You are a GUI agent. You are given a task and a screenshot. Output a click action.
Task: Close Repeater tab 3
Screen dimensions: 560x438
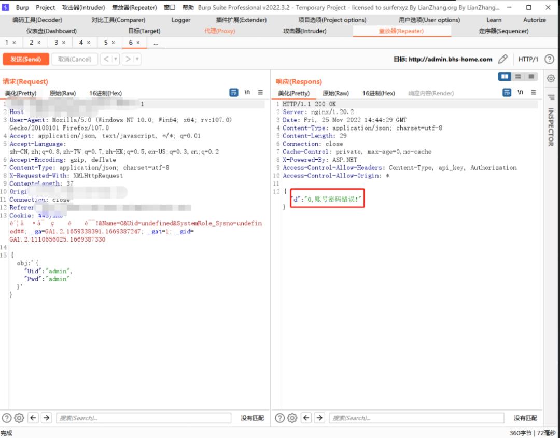tap(64, 43)
